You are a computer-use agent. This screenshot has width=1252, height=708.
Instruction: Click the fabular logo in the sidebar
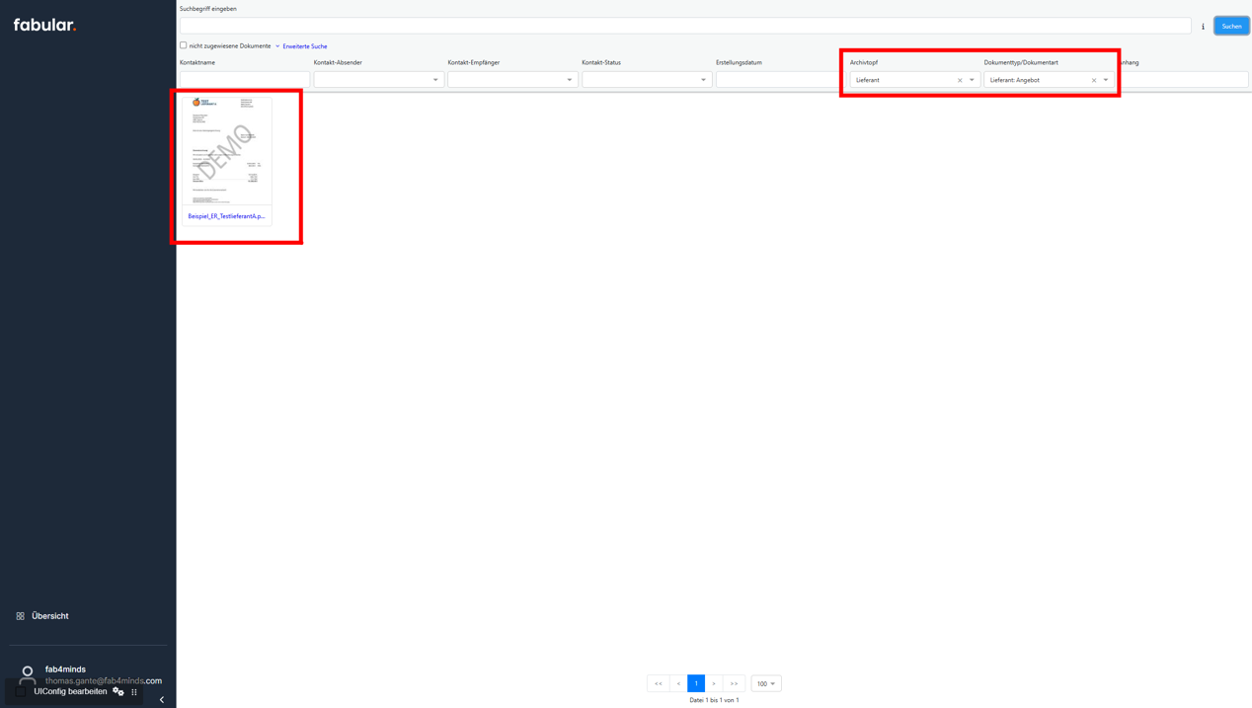pyautogui.click(x=44, y=24)
